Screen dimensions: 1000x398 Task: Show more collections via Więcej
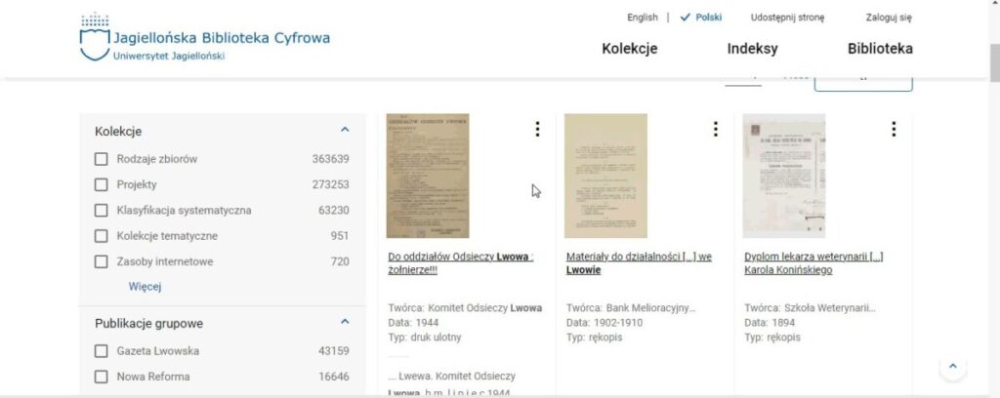[x=145, y=287]
